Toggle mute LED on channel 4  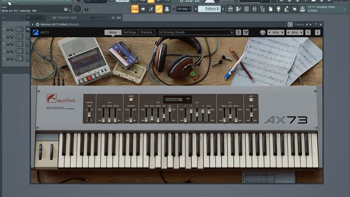click(x=4, y=59)
